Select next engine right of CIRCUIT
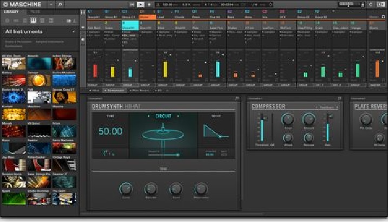Image resolution: width=388 pixels, height=222 pixels. [x=178, y=116]
